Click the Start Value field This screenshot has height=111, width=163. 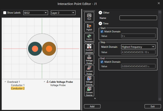(x=138, y=36)
